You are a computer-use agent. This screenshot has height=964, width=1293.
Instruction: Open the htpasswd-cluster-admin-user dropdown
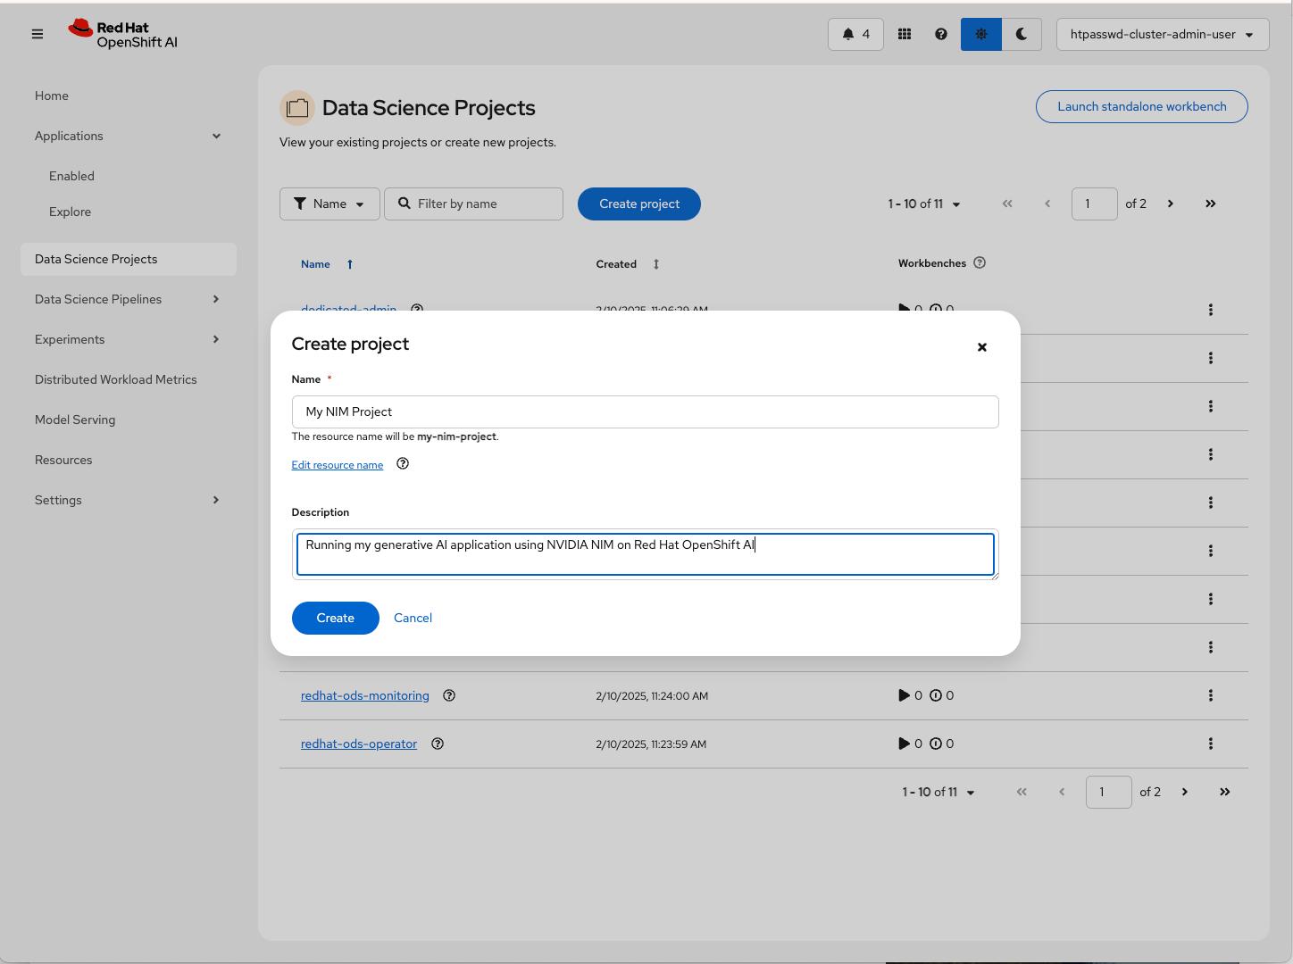(1162, 34)
